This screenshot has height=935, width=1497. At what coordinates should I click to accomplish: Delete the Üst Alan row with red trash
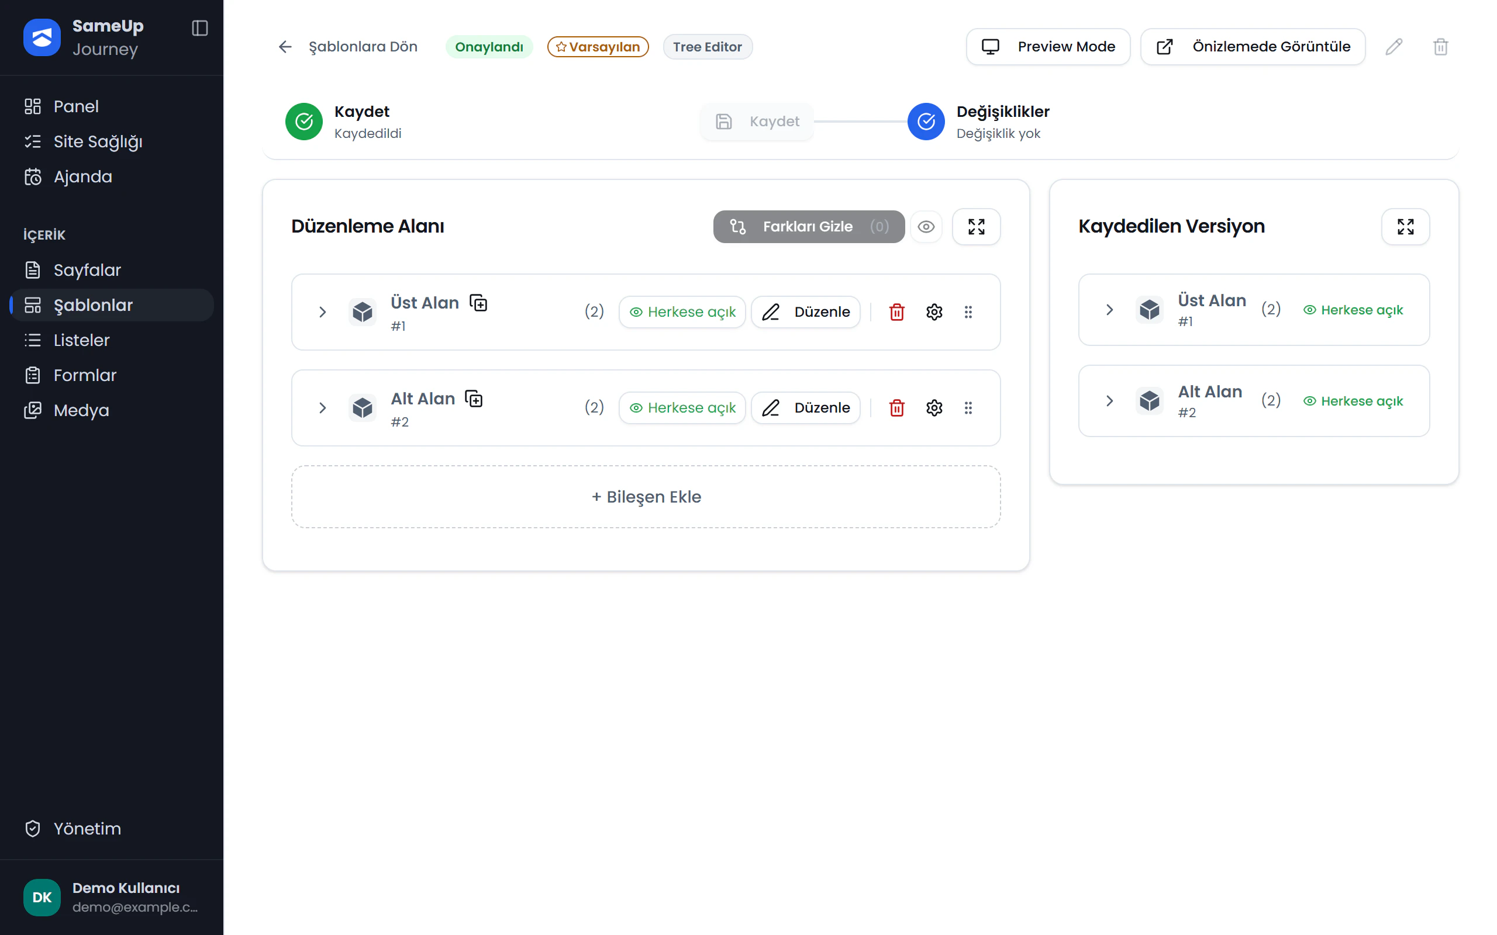897,311
